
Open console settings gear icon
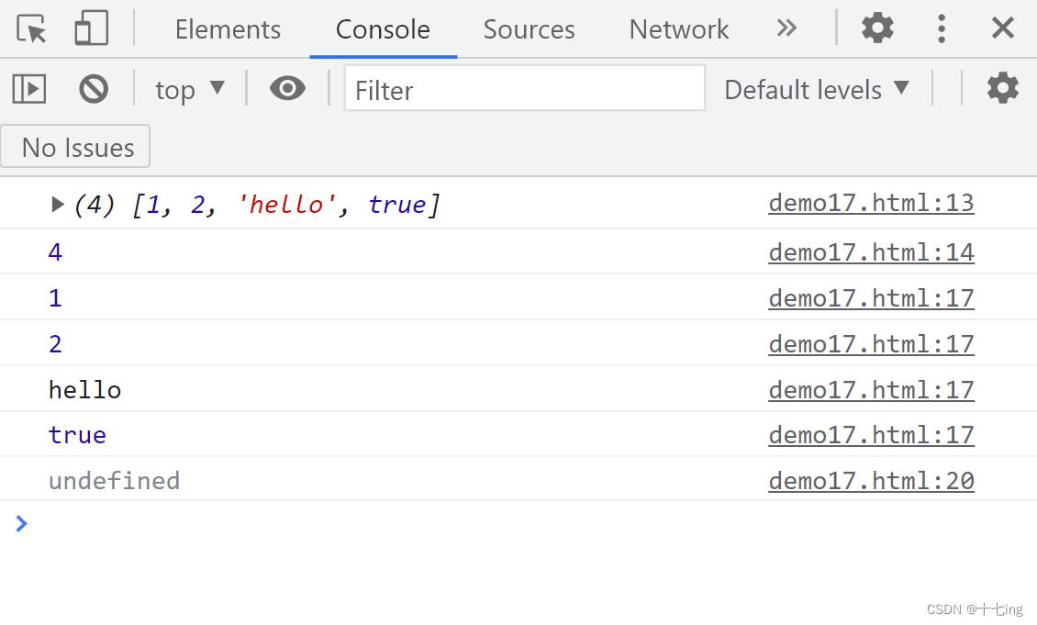[x=1003, y=88]
